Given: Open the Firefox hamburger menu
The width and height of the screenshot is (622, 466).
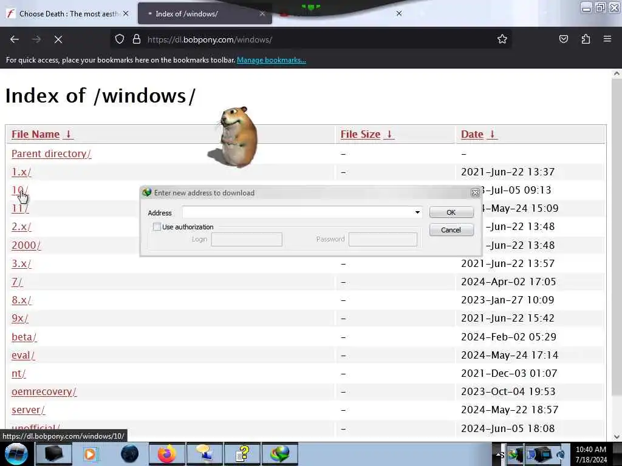Looking at the screenshot, I should coord(607,39).
